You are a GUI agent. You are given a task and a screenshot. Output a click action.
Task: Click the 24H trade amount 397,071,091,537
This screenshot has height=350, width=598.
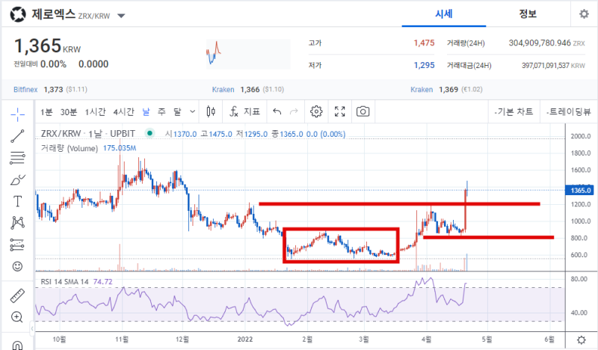(x=546, y=66)
